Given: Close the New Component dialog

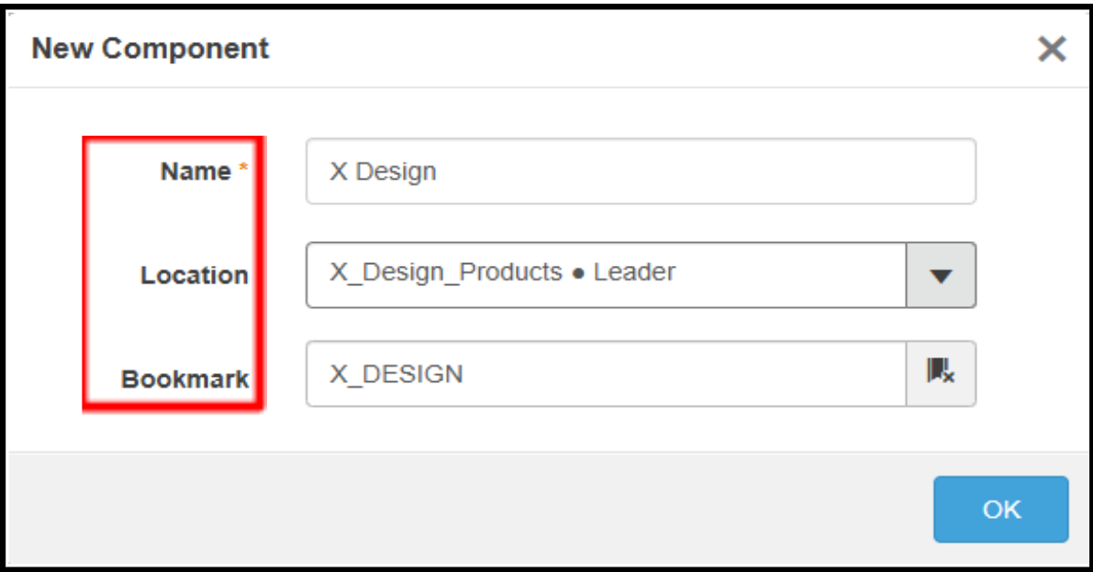Looking at the screenshot, I should pyautogui.click(x=1052, y=49).
